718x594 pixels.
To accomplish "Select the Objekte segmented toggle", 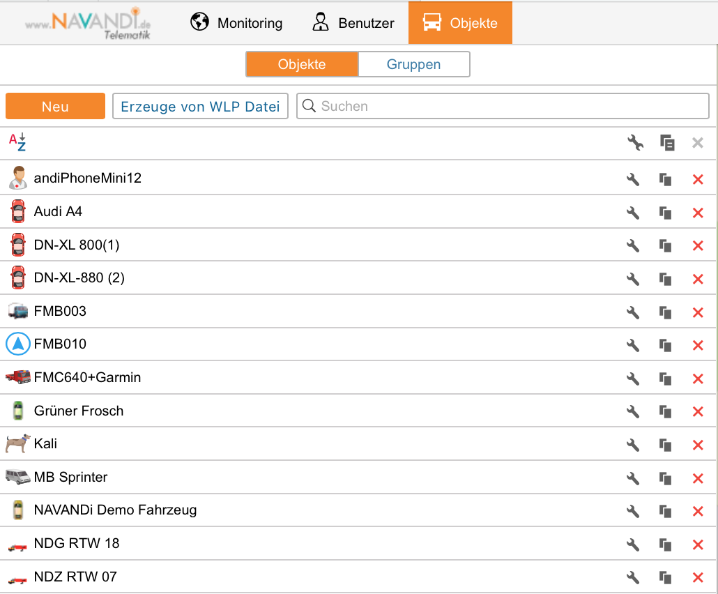I will tap(302, 64).
